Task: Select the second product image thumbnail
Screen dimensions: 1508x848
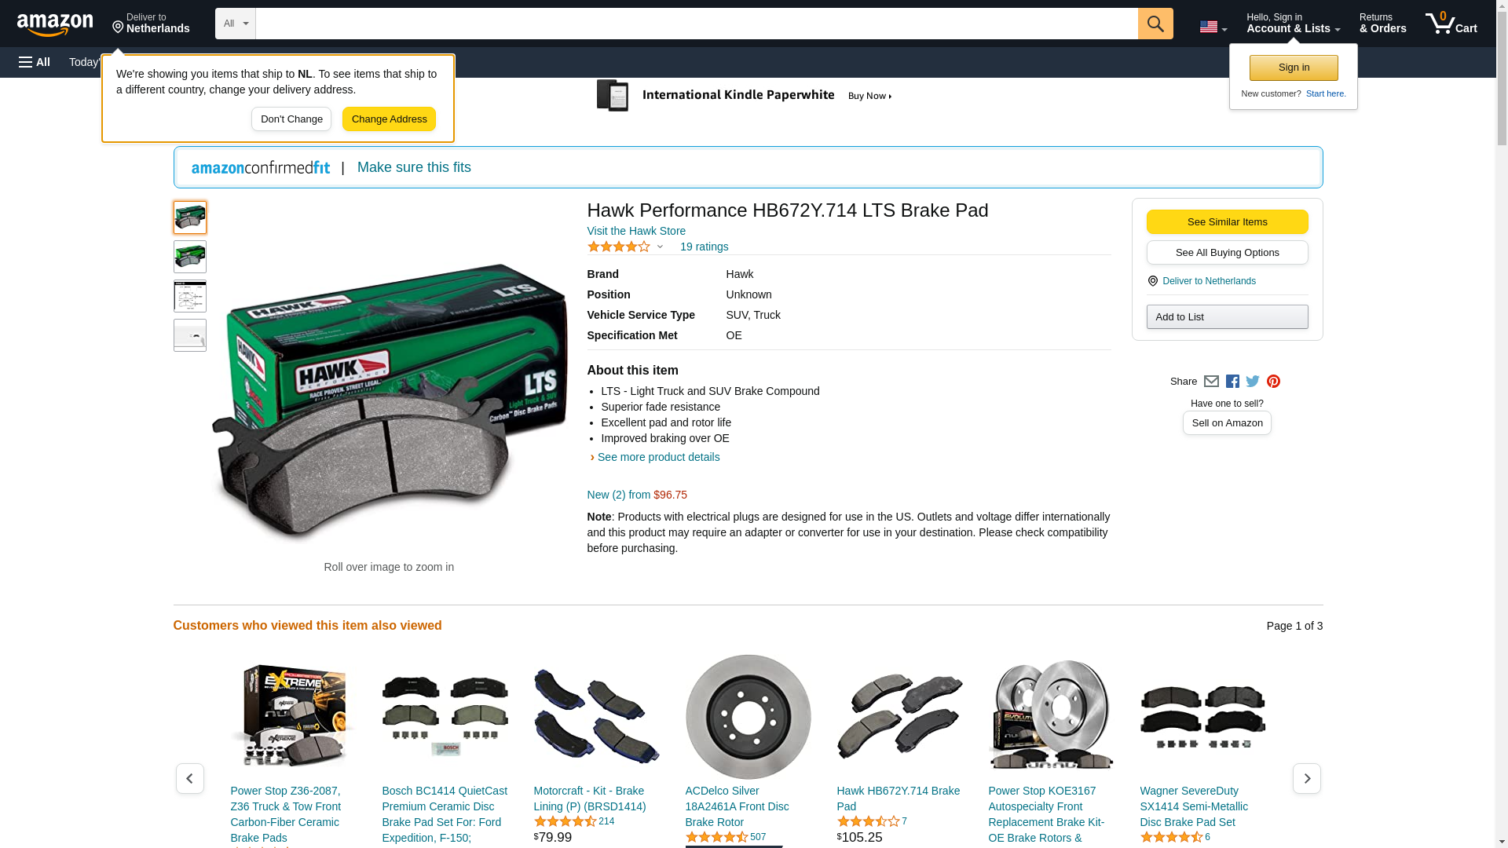Action: point(190,257)
